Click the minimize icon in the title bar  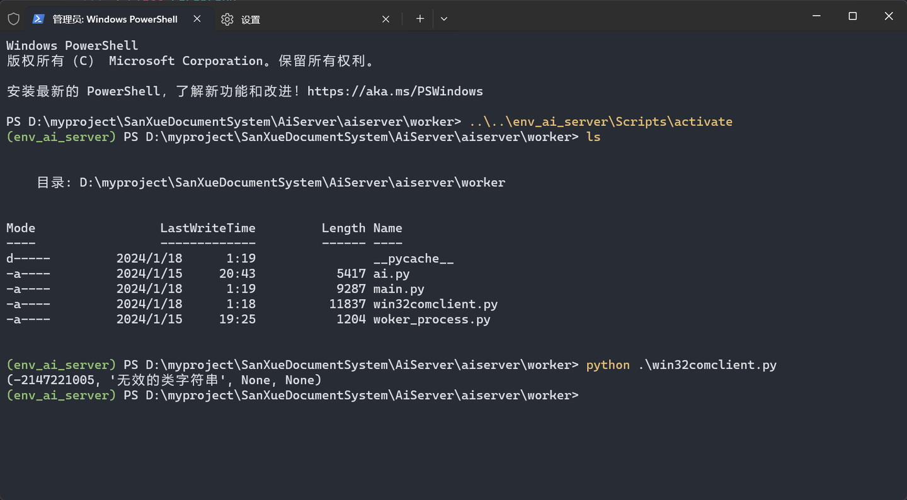pyautogui.click(x=816, y=16)
